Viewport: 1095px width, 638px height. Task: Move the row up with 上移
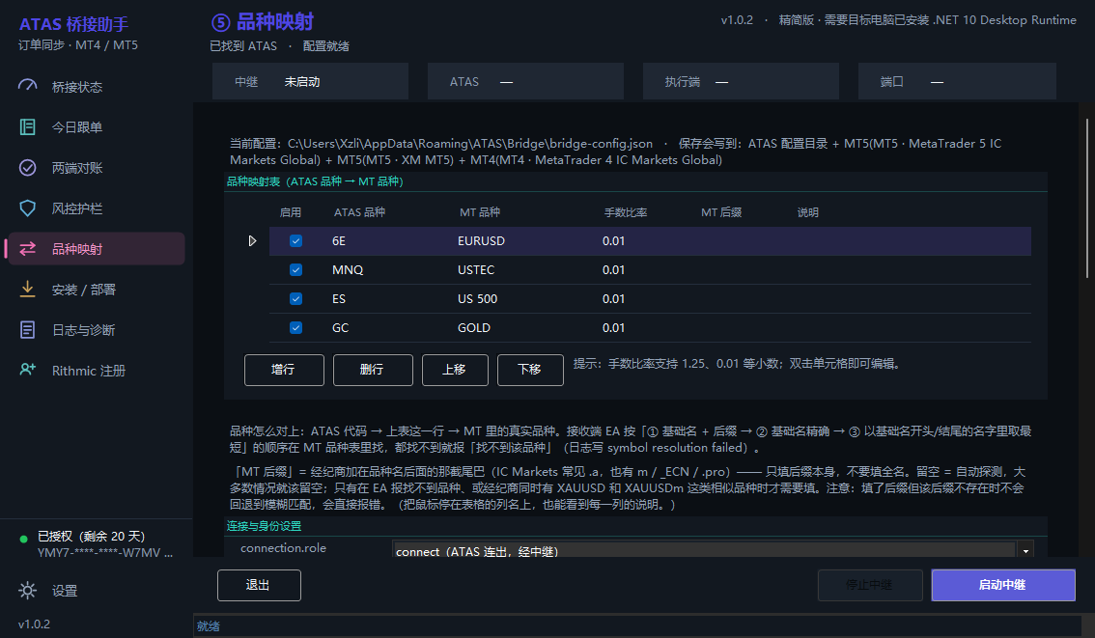pos(455,370)
